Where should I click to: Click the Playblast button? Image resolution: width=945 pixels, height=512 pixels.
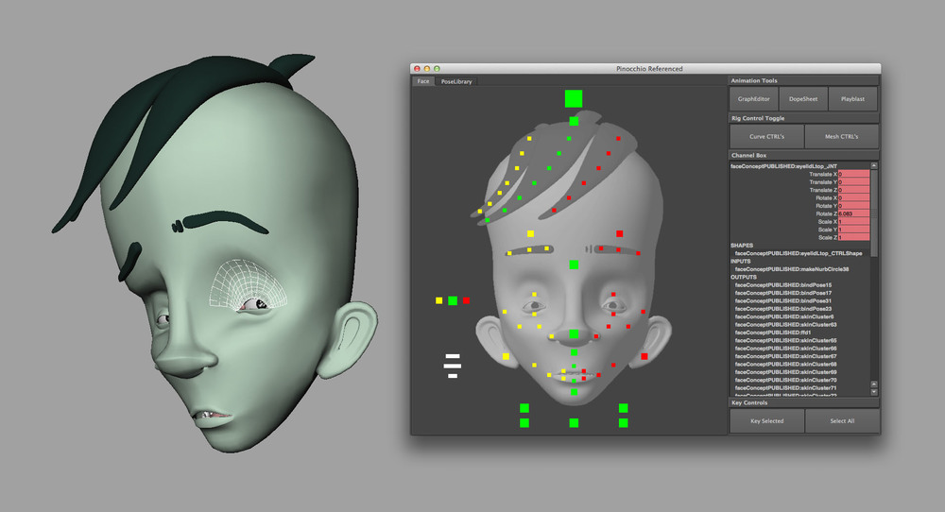coord(852,99)
